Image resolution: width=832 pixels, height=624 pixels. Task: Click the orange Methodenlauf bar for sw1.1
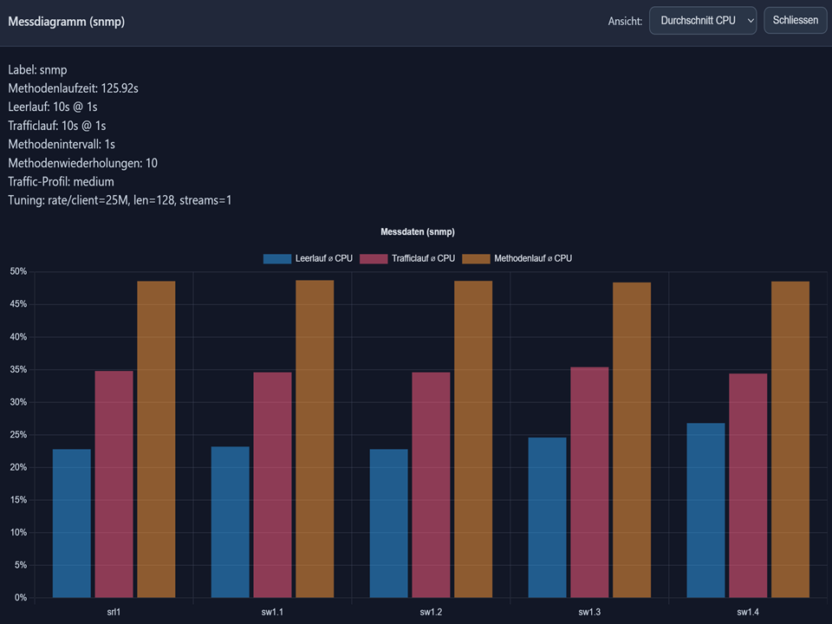point(315,439)
